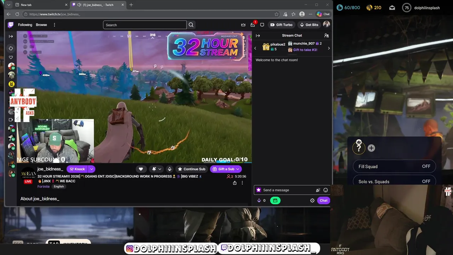Open the user avatar menu in Twitch header
The image size is (453, 255).
click(x=326, y=24)
